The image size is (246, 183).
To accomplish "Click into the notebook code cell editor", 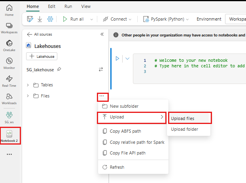I will point(189,69).
